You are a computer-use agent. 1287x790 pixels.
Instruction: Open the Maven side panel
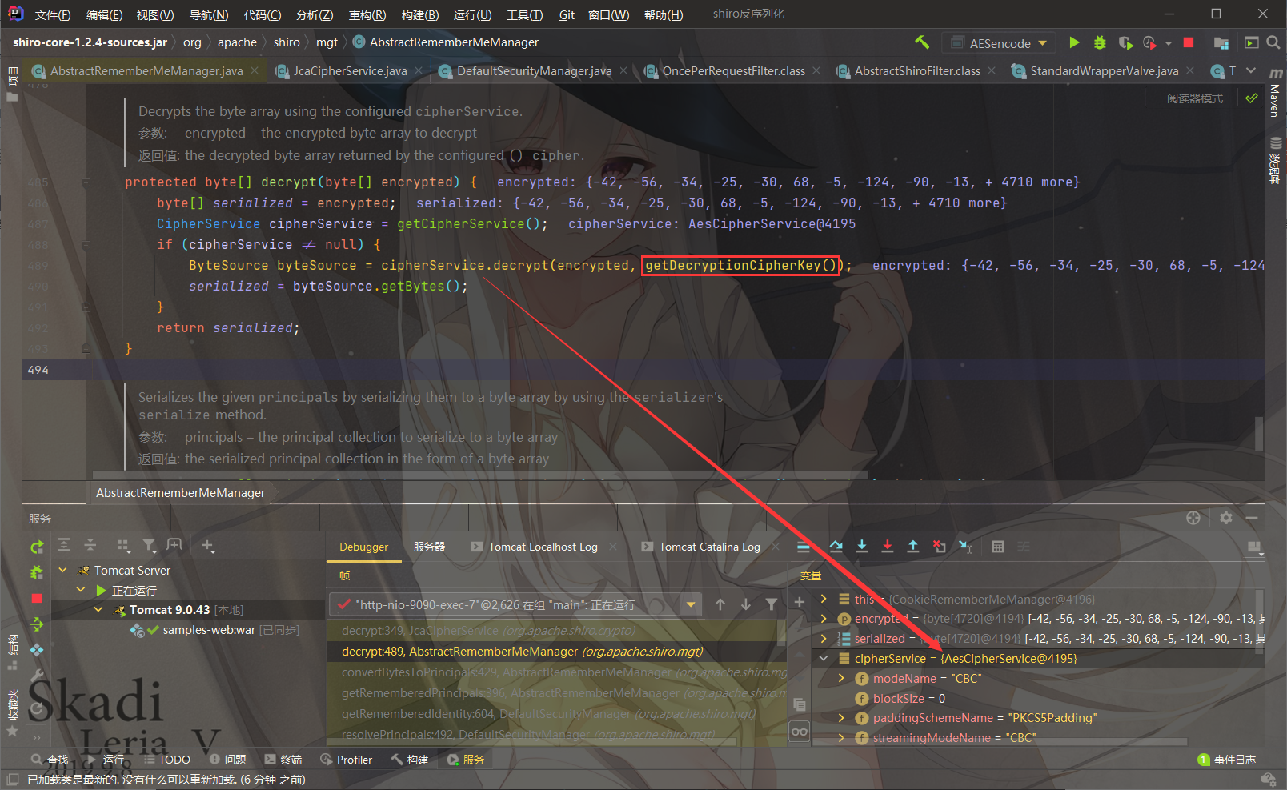point(1274,90)
